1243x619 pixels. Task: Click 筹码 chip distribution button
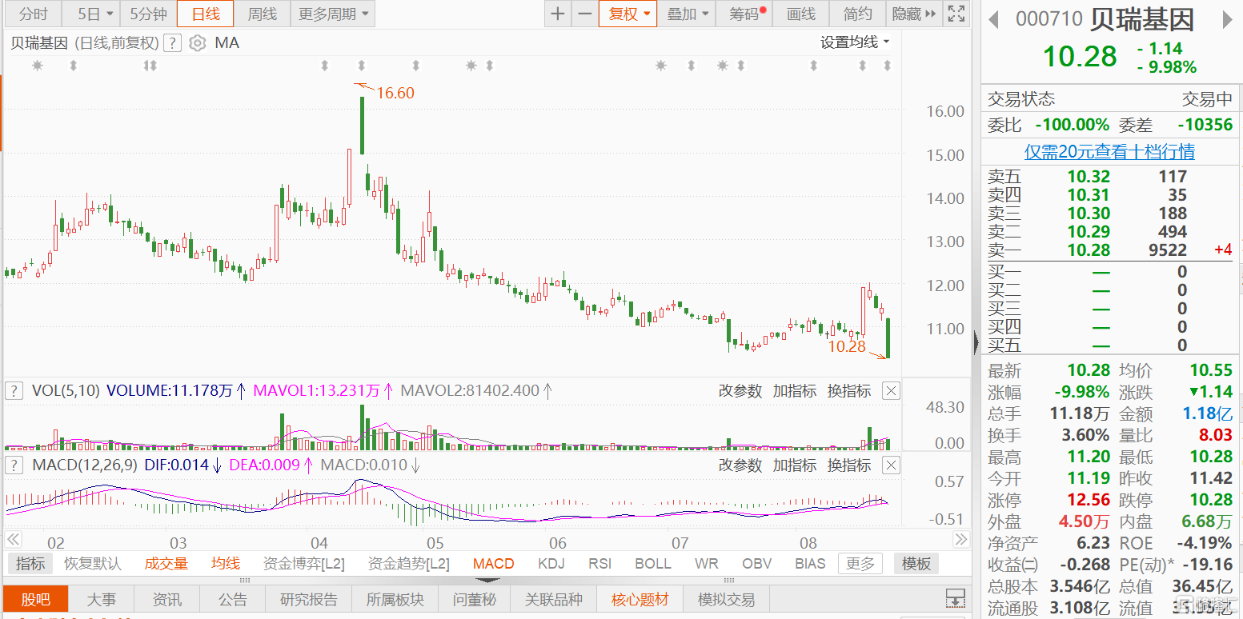point(744,14)
